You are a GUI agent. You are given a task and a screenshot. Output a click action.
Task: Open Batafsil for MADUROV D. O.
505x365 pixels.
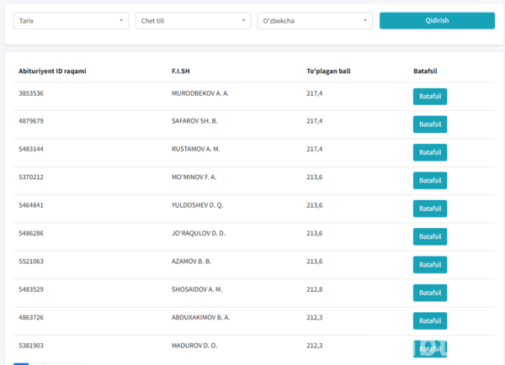click(430, 349)
